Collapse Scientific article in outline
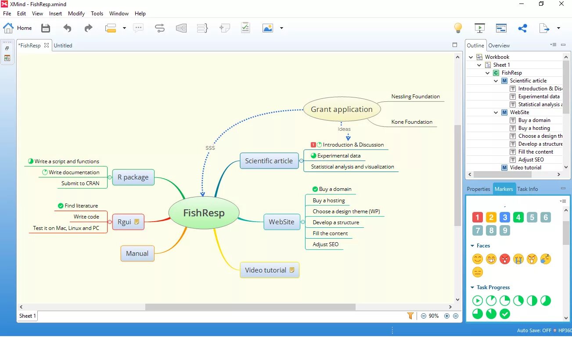572x337 pixels. point(496,81)
